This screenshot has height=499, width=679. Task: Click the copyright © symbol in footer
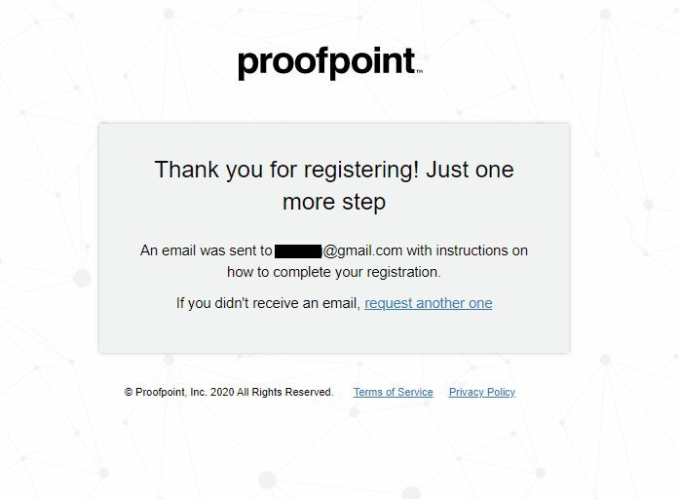coord(129,392)
